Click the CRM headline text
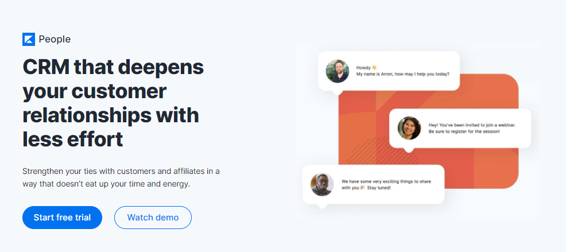566x252 pixels. point(113,103)
